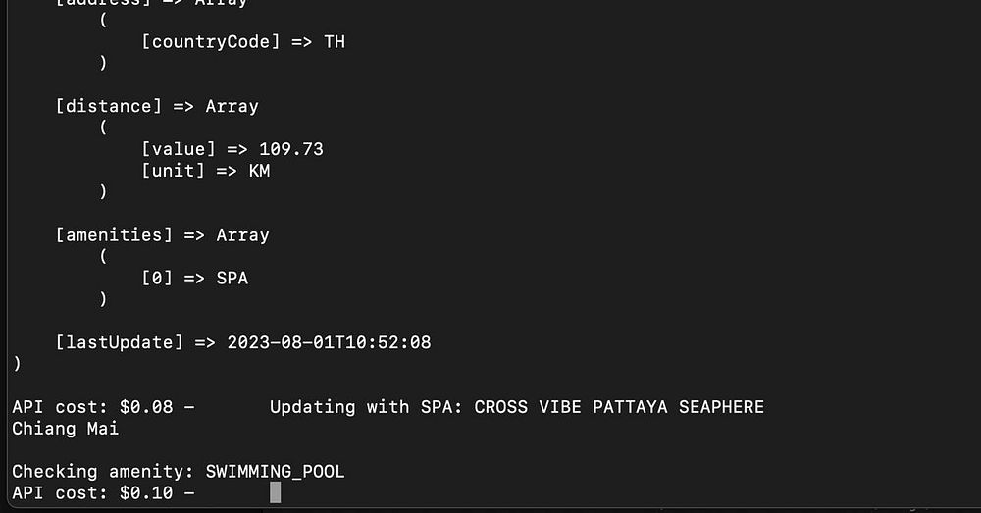Click the [amenities] array key
This screenshot has height=513, width=981.
tap(114, 235)
